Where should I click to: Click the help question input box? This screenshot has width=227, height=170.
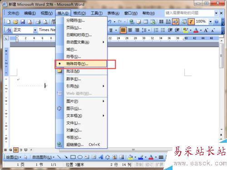point(189,13)
